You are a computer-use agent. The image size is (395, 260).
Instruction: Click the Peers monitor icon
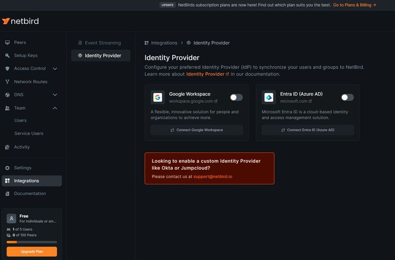[x=7, y=42]
